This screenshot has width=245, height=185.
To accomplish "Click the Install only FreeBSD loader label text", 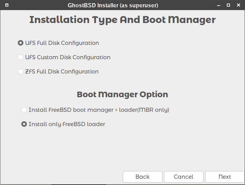I will click(67, 124).
